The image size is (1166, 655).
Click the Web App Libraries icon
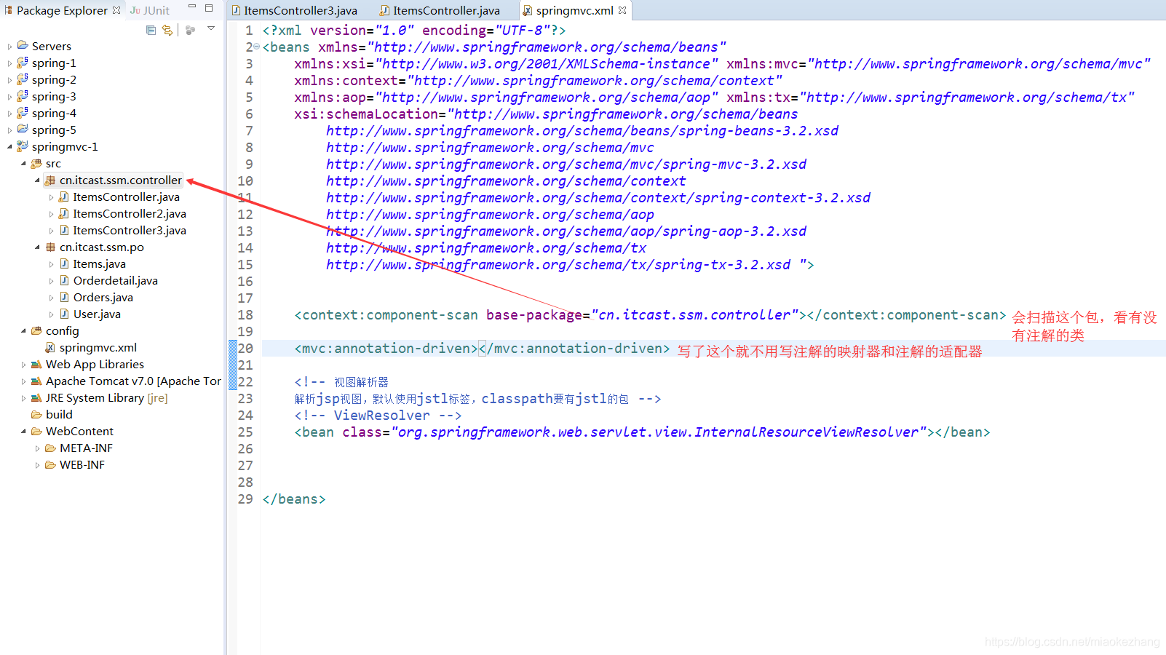tap(36, 365)
